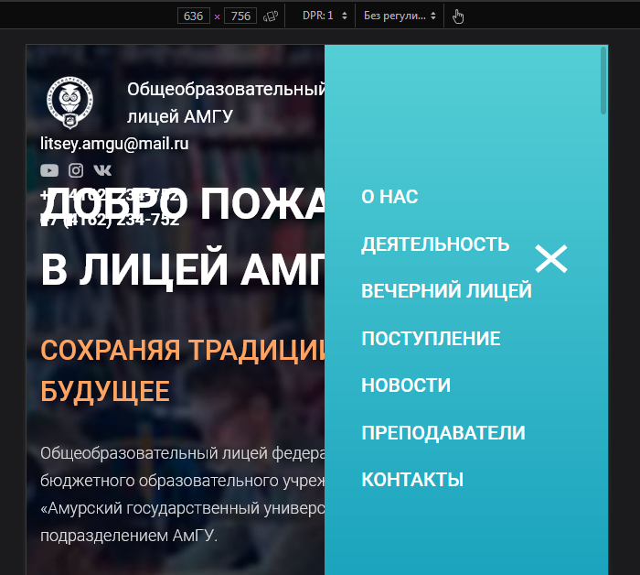Image resolution: width=640 pixels, height=575 pixels.
Task: Click the litsey.amgu@mail.ru email link
Action: point(114,144)
